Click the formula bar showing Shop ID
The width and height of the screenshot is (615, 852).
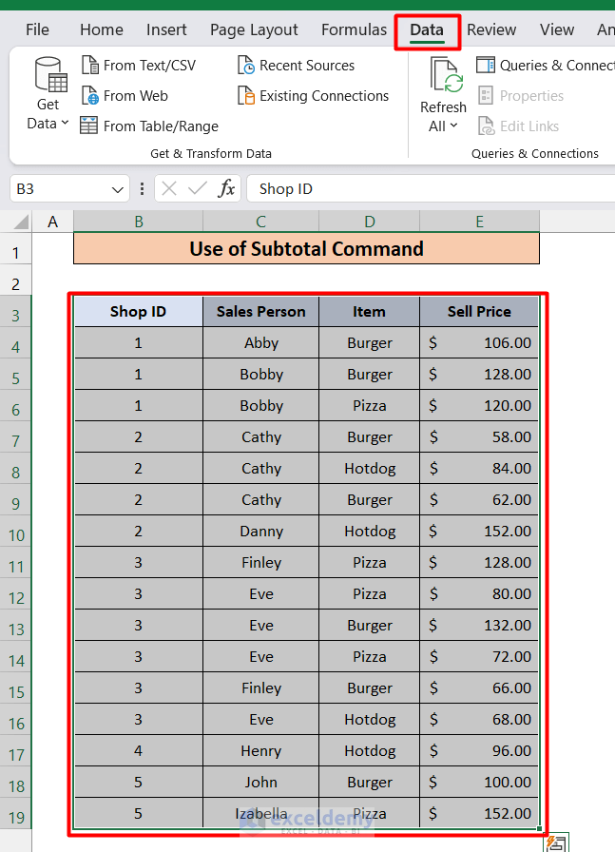(x=428, y=189)
